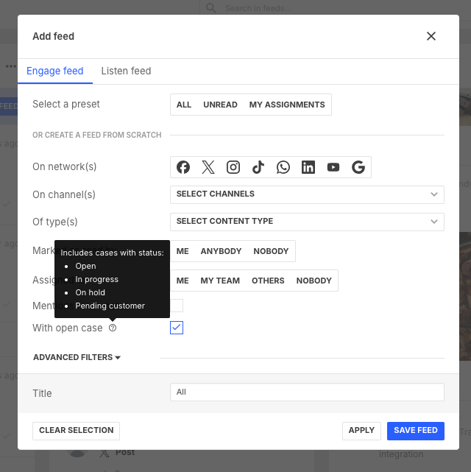Select the TikTok network icon
The height and width of the screenshot is (472, 471).
point(258,167)
